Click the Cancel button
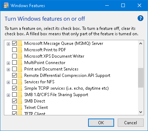Image resolution: width=148 pixels, height=131 pixels. coord(131,123)
